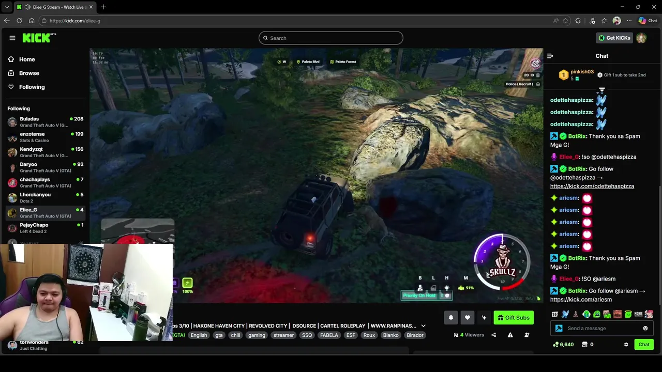Open the hamburger sidebar menu
The image size is (662, 372).
pos(12,38)
